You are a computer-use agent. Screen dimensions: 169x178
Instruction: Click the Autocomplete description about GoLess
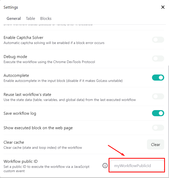pyautogui.click(x=63, y=81)
